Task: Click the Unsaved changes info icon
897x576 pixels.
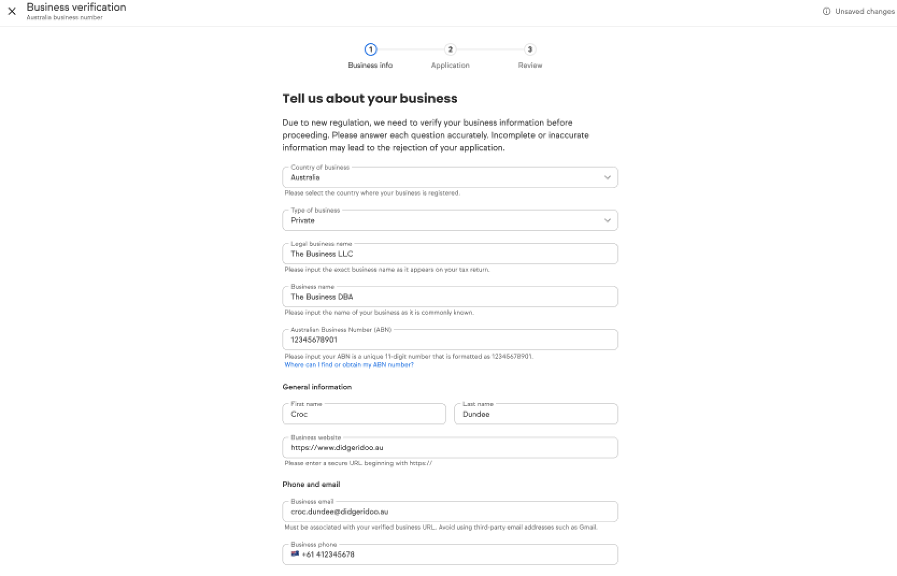Action: 826,11
